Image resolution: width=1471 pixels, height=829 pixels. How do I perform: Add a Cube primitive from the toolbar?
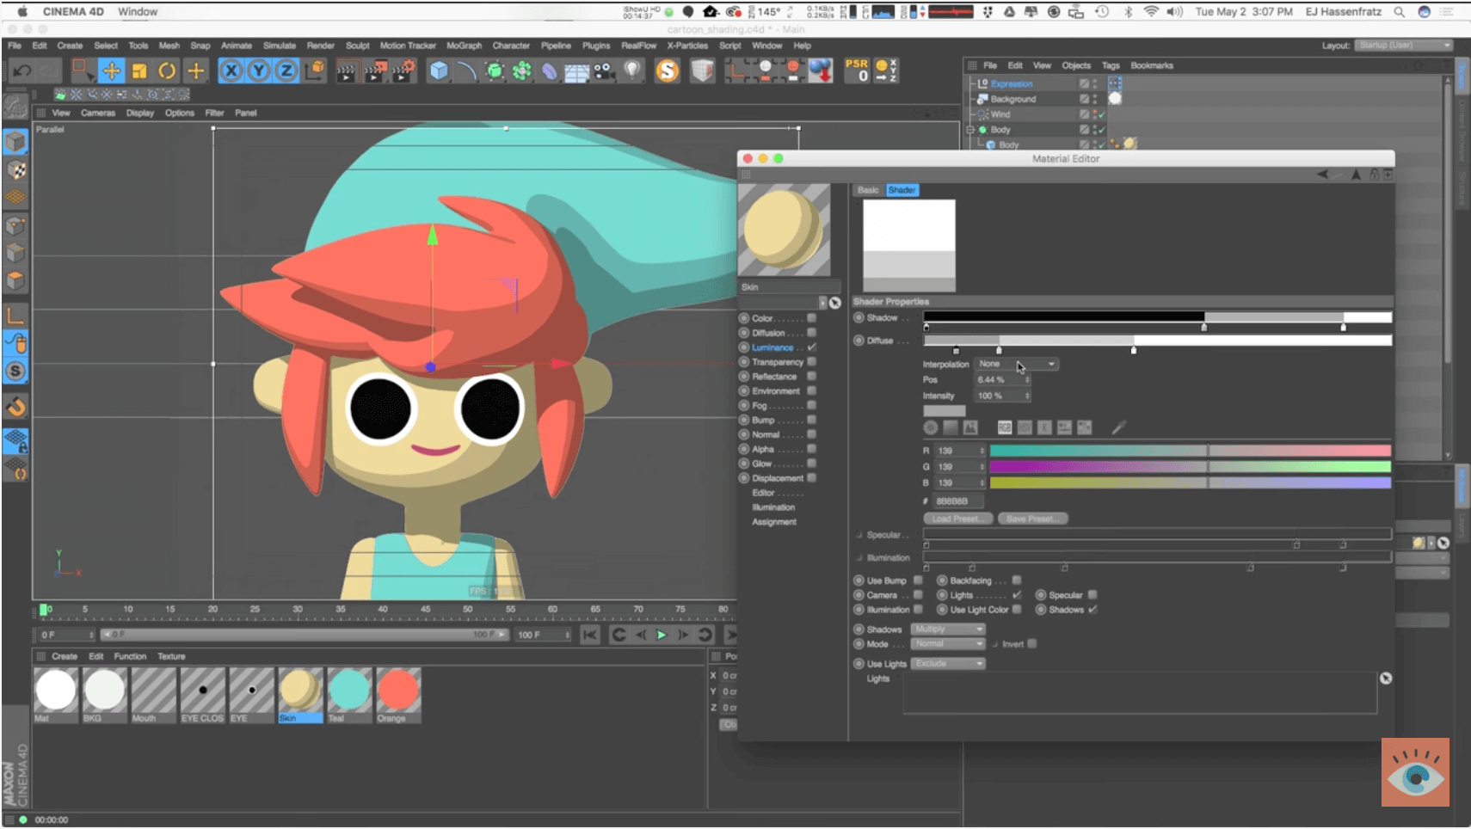coord(439,71)
